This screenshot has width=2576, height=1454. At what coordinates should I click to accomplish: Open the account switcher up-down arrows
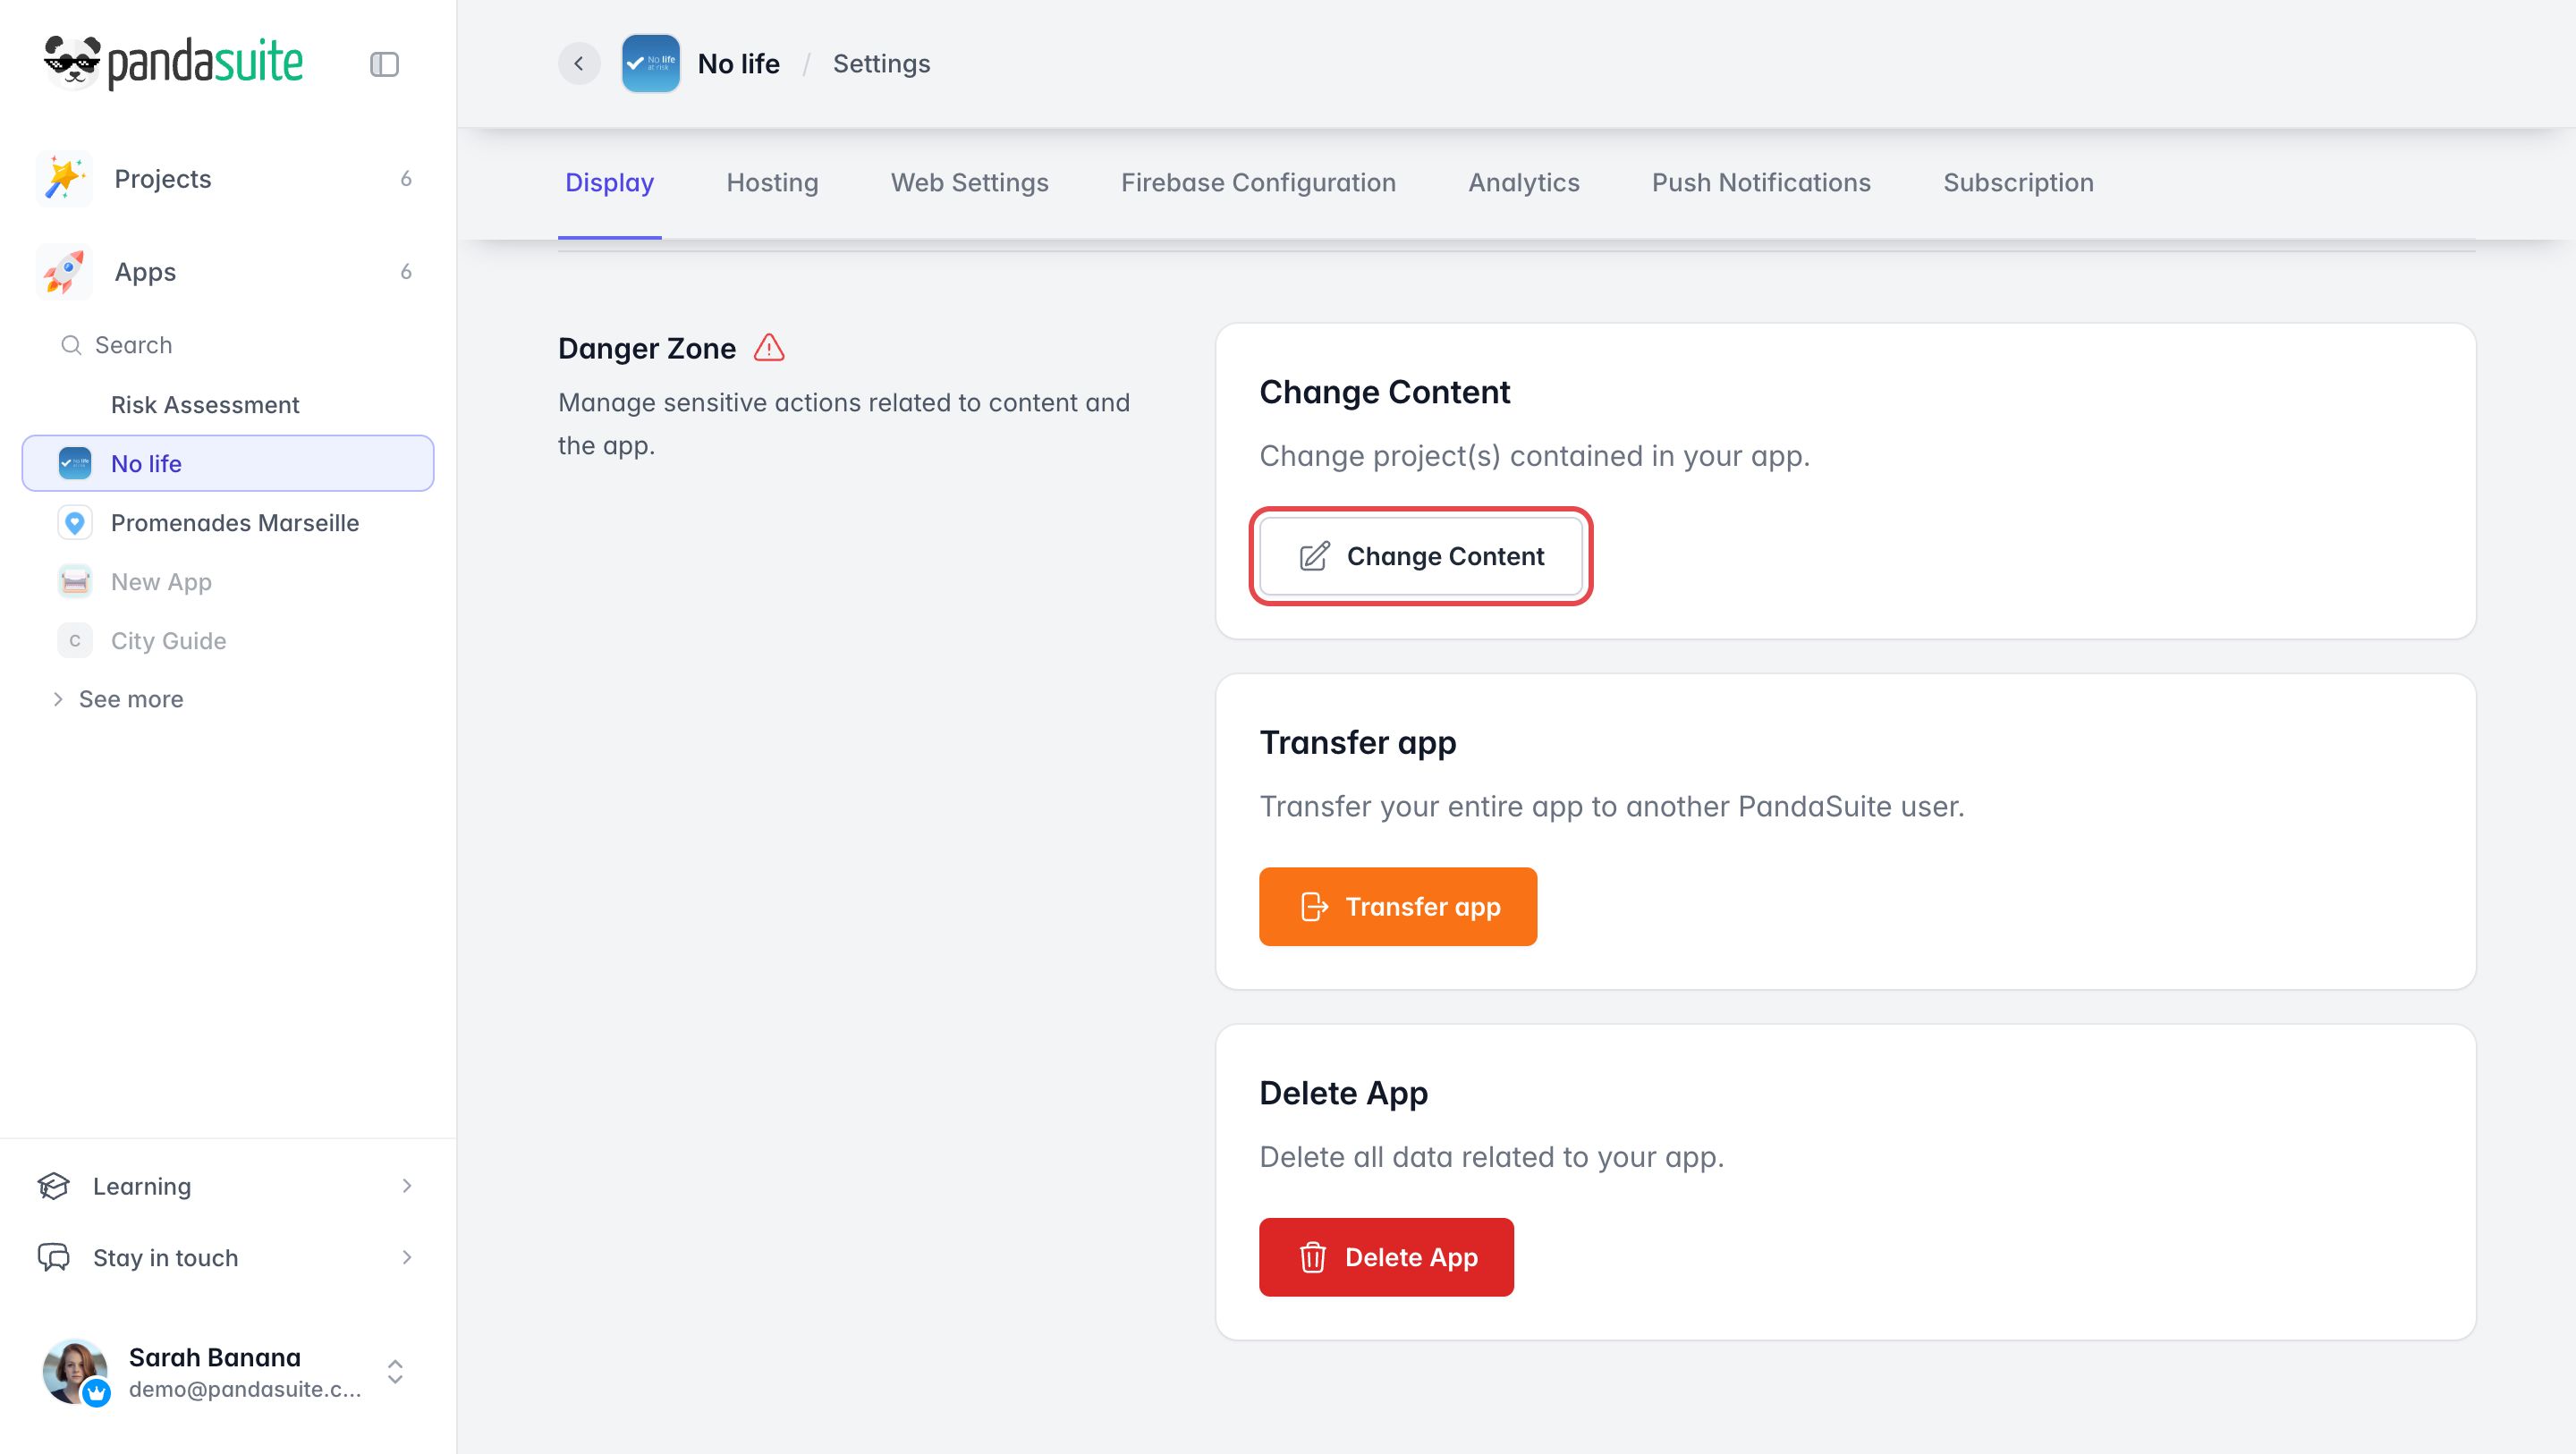click(x=395, y=1371)
